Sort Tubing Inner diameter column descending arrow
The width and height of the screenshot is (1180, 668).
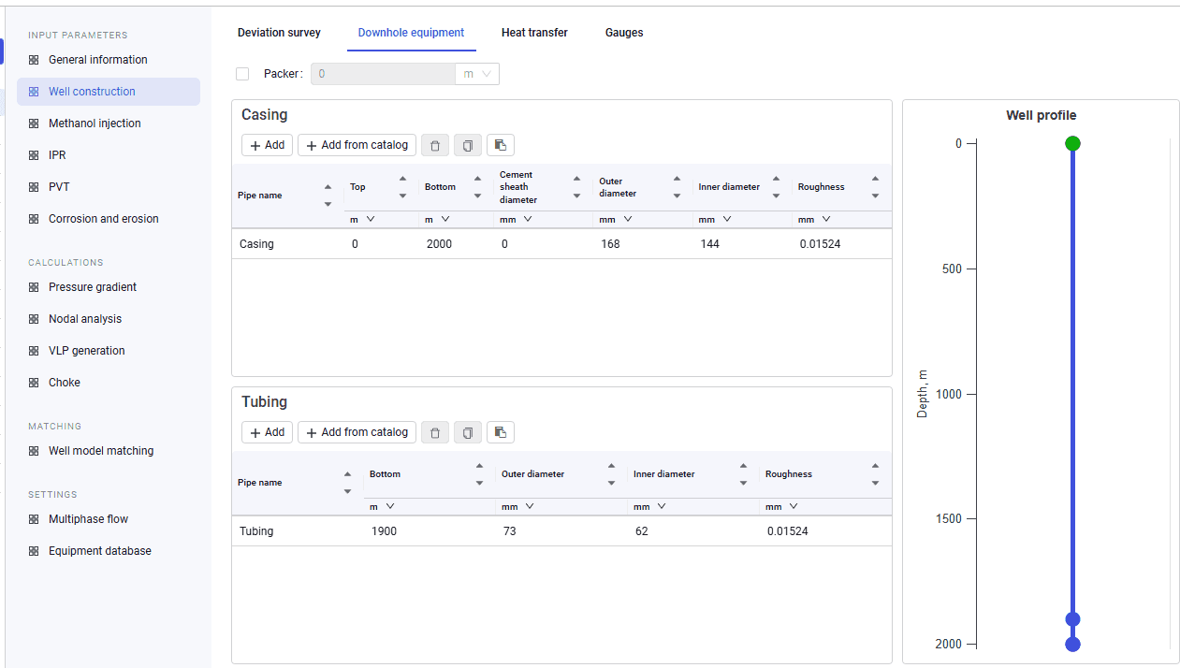point(743,484)
